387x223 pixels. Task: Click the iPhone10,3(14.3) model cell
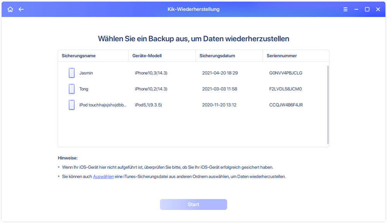(151, 73)
